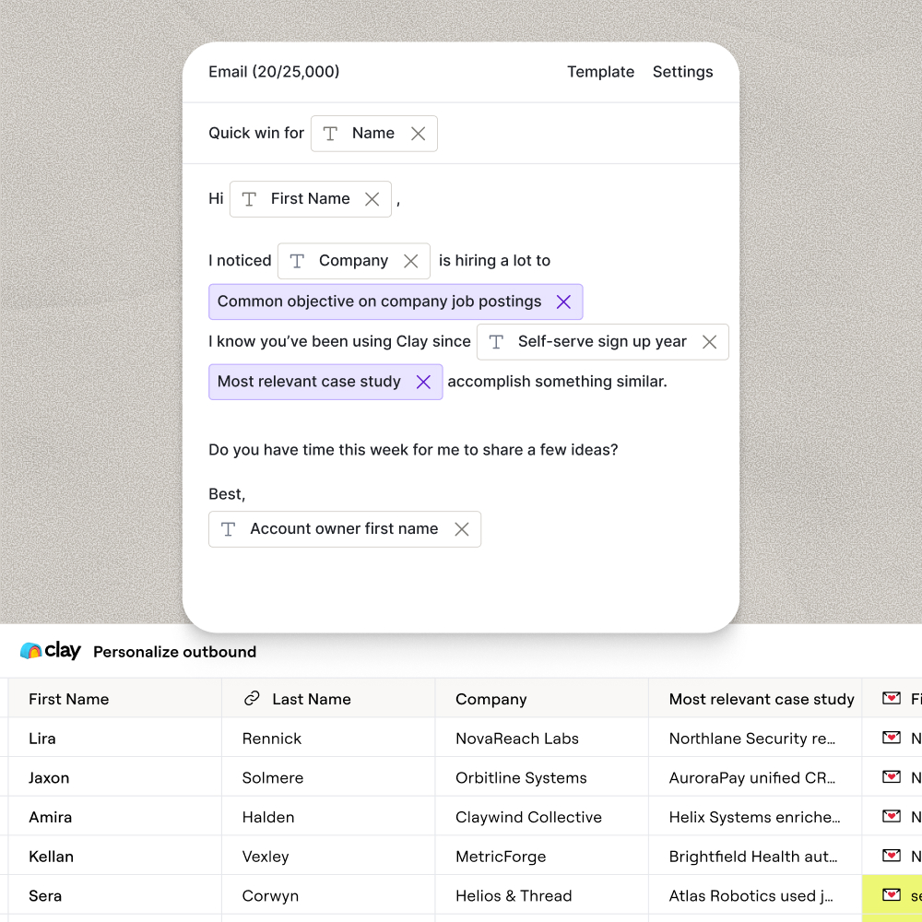The image size is (922, 922).
Task: Click Most relevant case study column header
Action: (x=756, y=699)
